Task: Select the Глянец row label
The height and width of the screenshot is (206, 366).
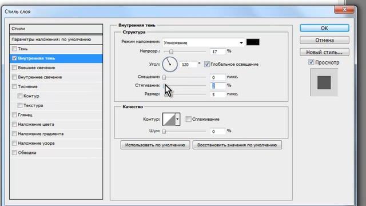Action: pyautogui.click(x=25, y=115)
